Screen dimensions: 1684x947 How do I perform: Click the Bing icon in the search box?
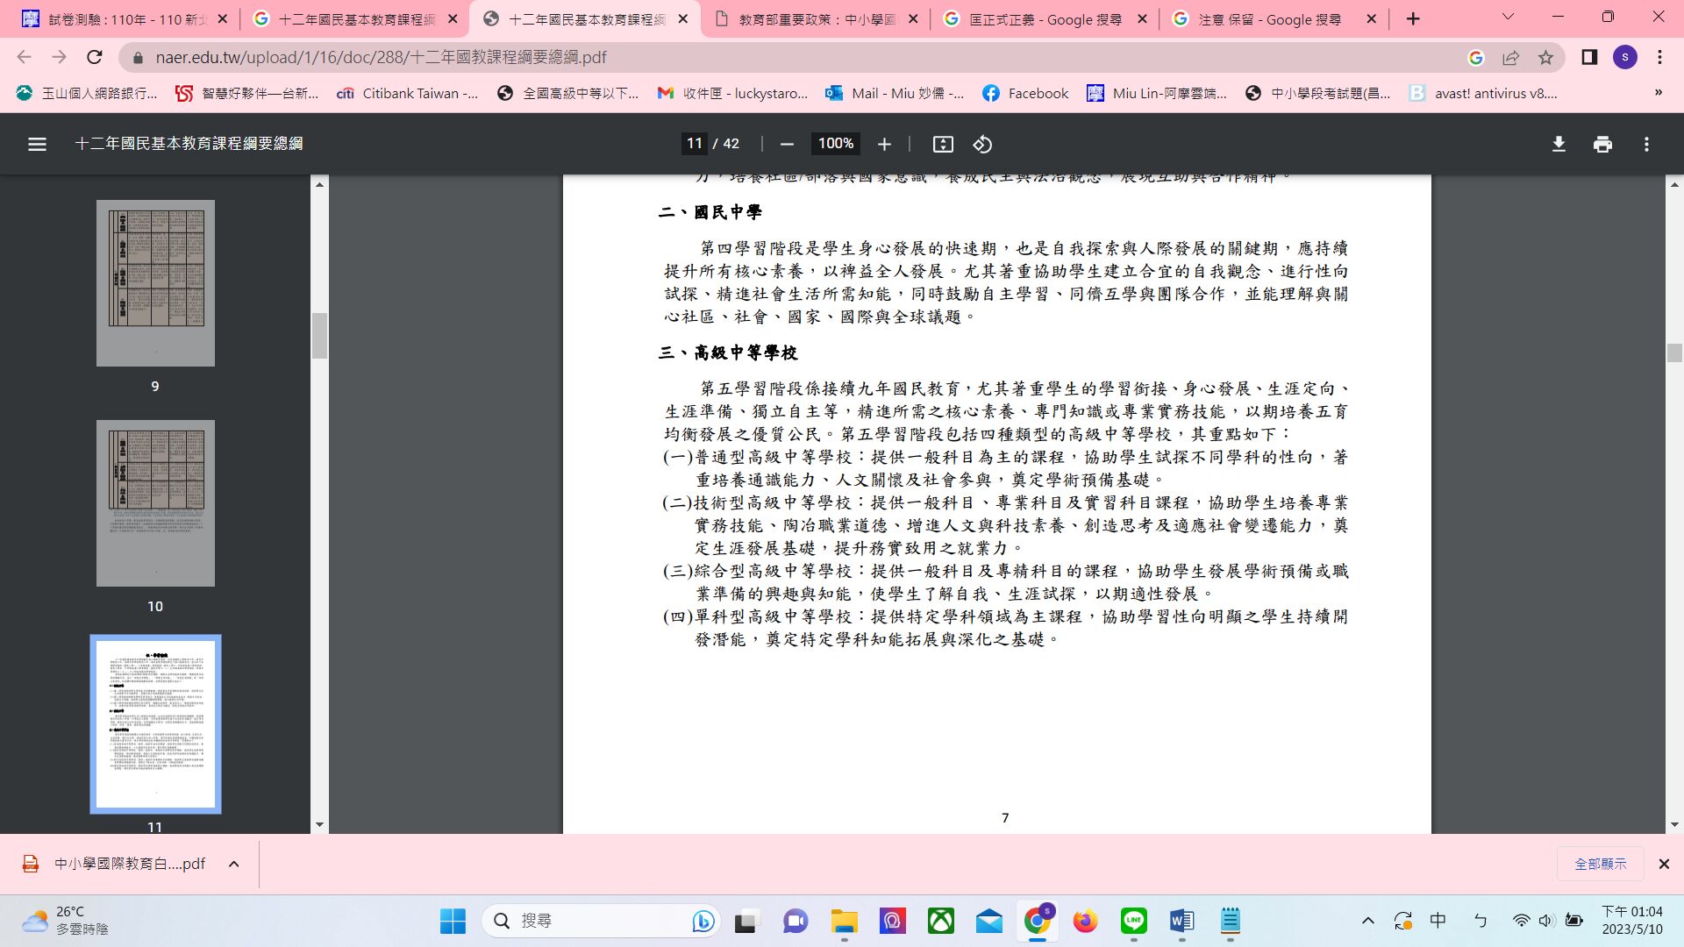(x=703, y=921)
